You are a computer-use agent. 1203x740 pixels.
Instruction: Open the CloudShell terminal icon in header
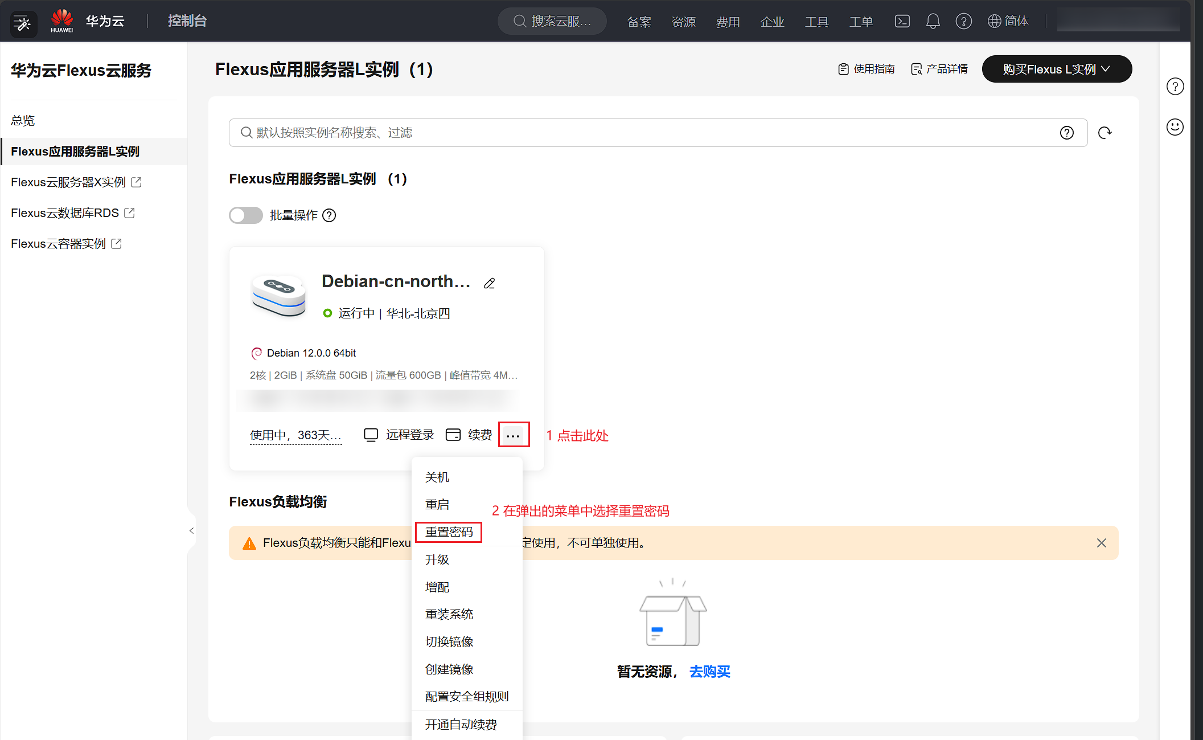point(902,22)
